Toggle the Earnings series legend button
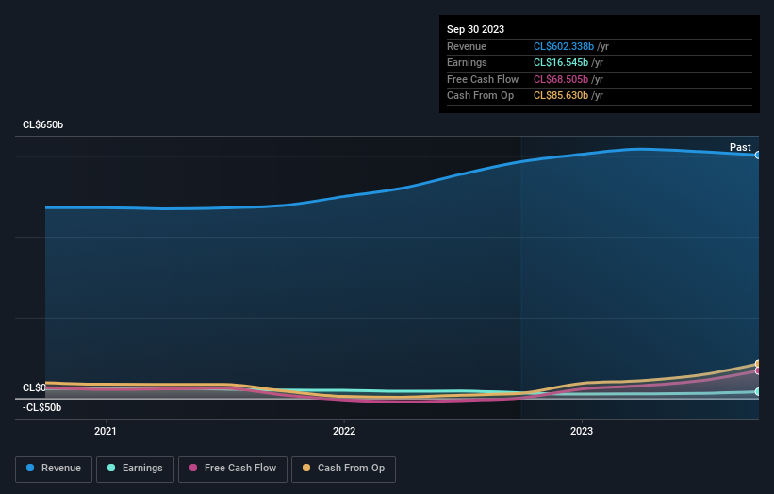Screen dimensions: 774x494 pos(135,469)
